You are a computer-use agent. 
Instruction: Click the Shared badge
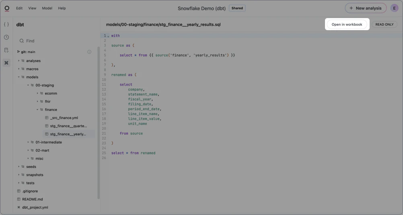(x=237, y=8)
